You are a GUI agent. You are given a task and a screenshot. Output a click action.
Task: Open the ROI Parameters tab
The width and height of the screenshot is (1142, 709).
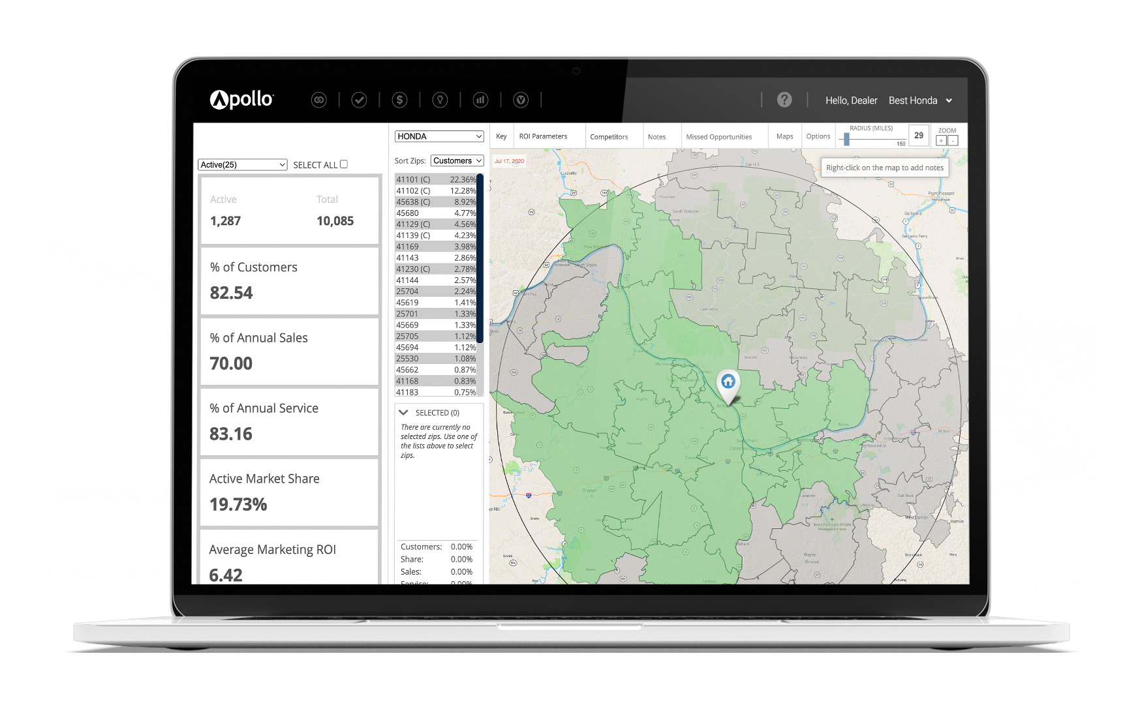[x=543, y=136]
